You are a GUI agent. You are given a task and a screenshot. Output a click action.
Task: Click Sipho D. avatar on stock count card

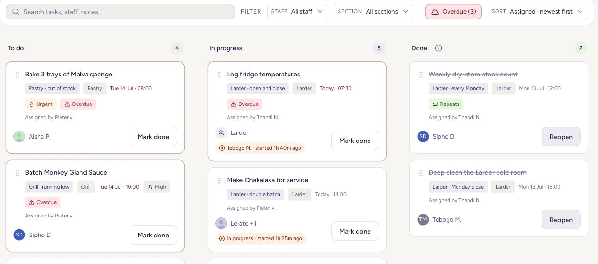pyautogui.click(x=423, y=137)
